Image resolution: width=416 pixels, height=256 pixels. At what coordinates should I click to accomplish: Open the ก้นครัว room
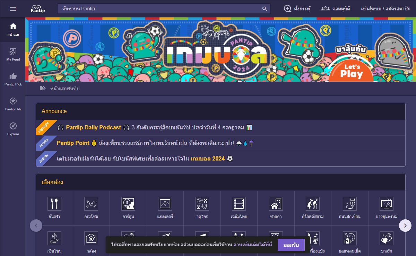54,208
